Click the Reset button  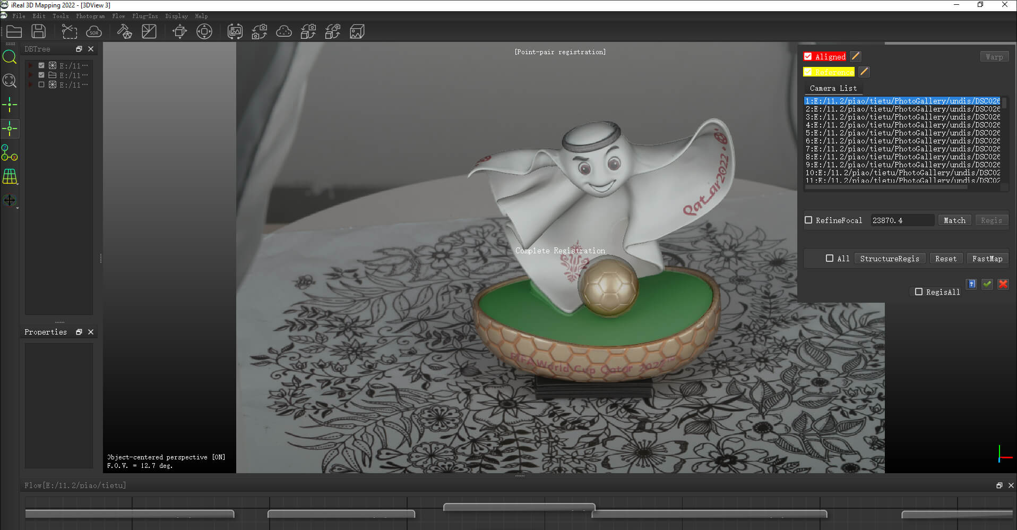(946, 259)
